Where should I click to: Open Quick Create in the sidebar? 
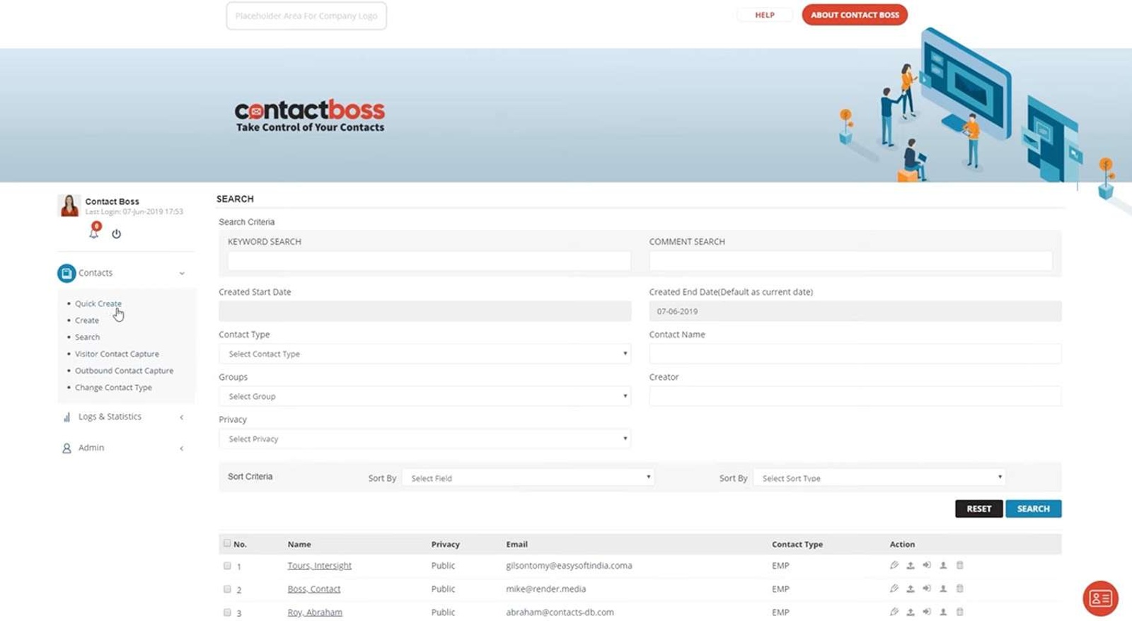98,303
